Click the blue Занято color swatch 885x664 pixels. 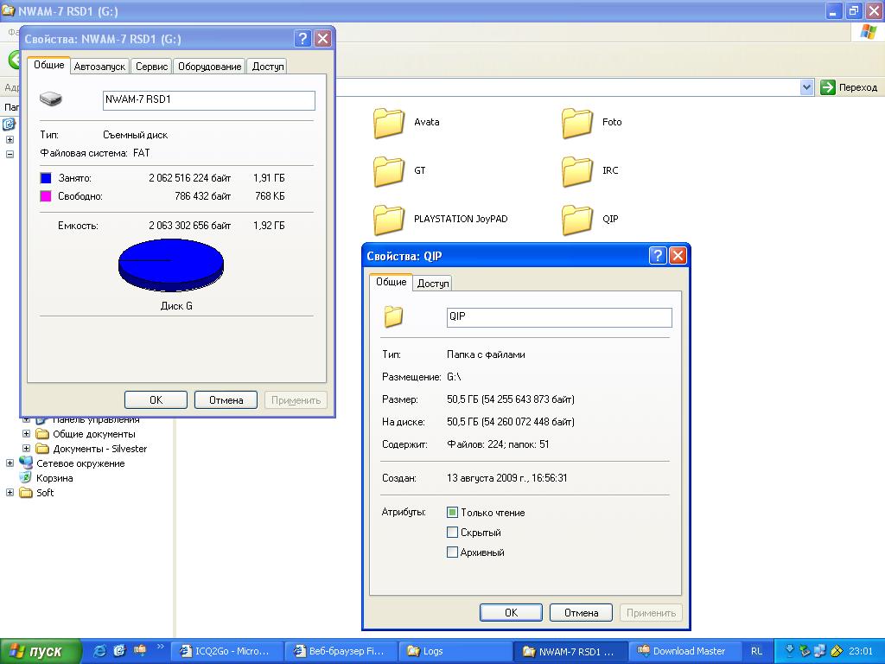point(46,178)
